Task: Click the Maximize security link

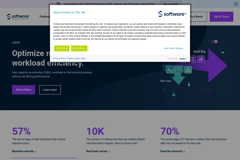Action: (x=23, y=151)
